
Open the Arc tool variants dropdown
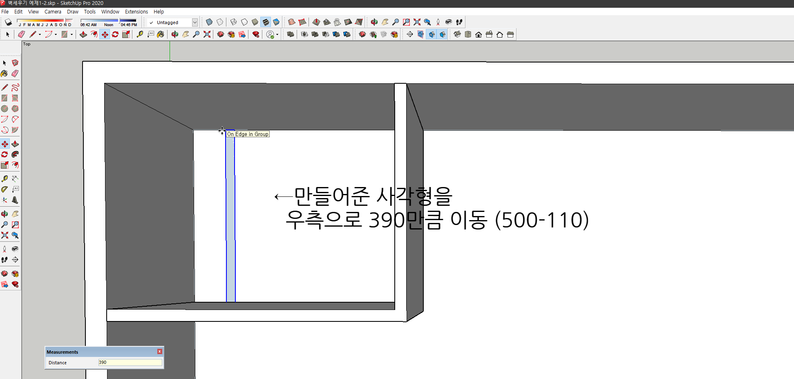(x=56, y=34)
